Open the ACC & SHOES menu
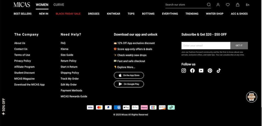The width and height of the screenshot is (262, 126). [x=239, y=14]
